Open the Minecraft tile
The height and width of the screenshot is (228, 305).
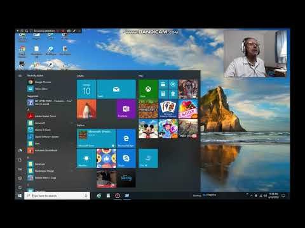(x=148, y=109)
